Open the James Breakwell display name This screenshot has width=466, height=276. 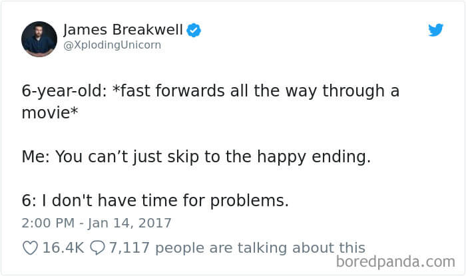click(123, 30)
